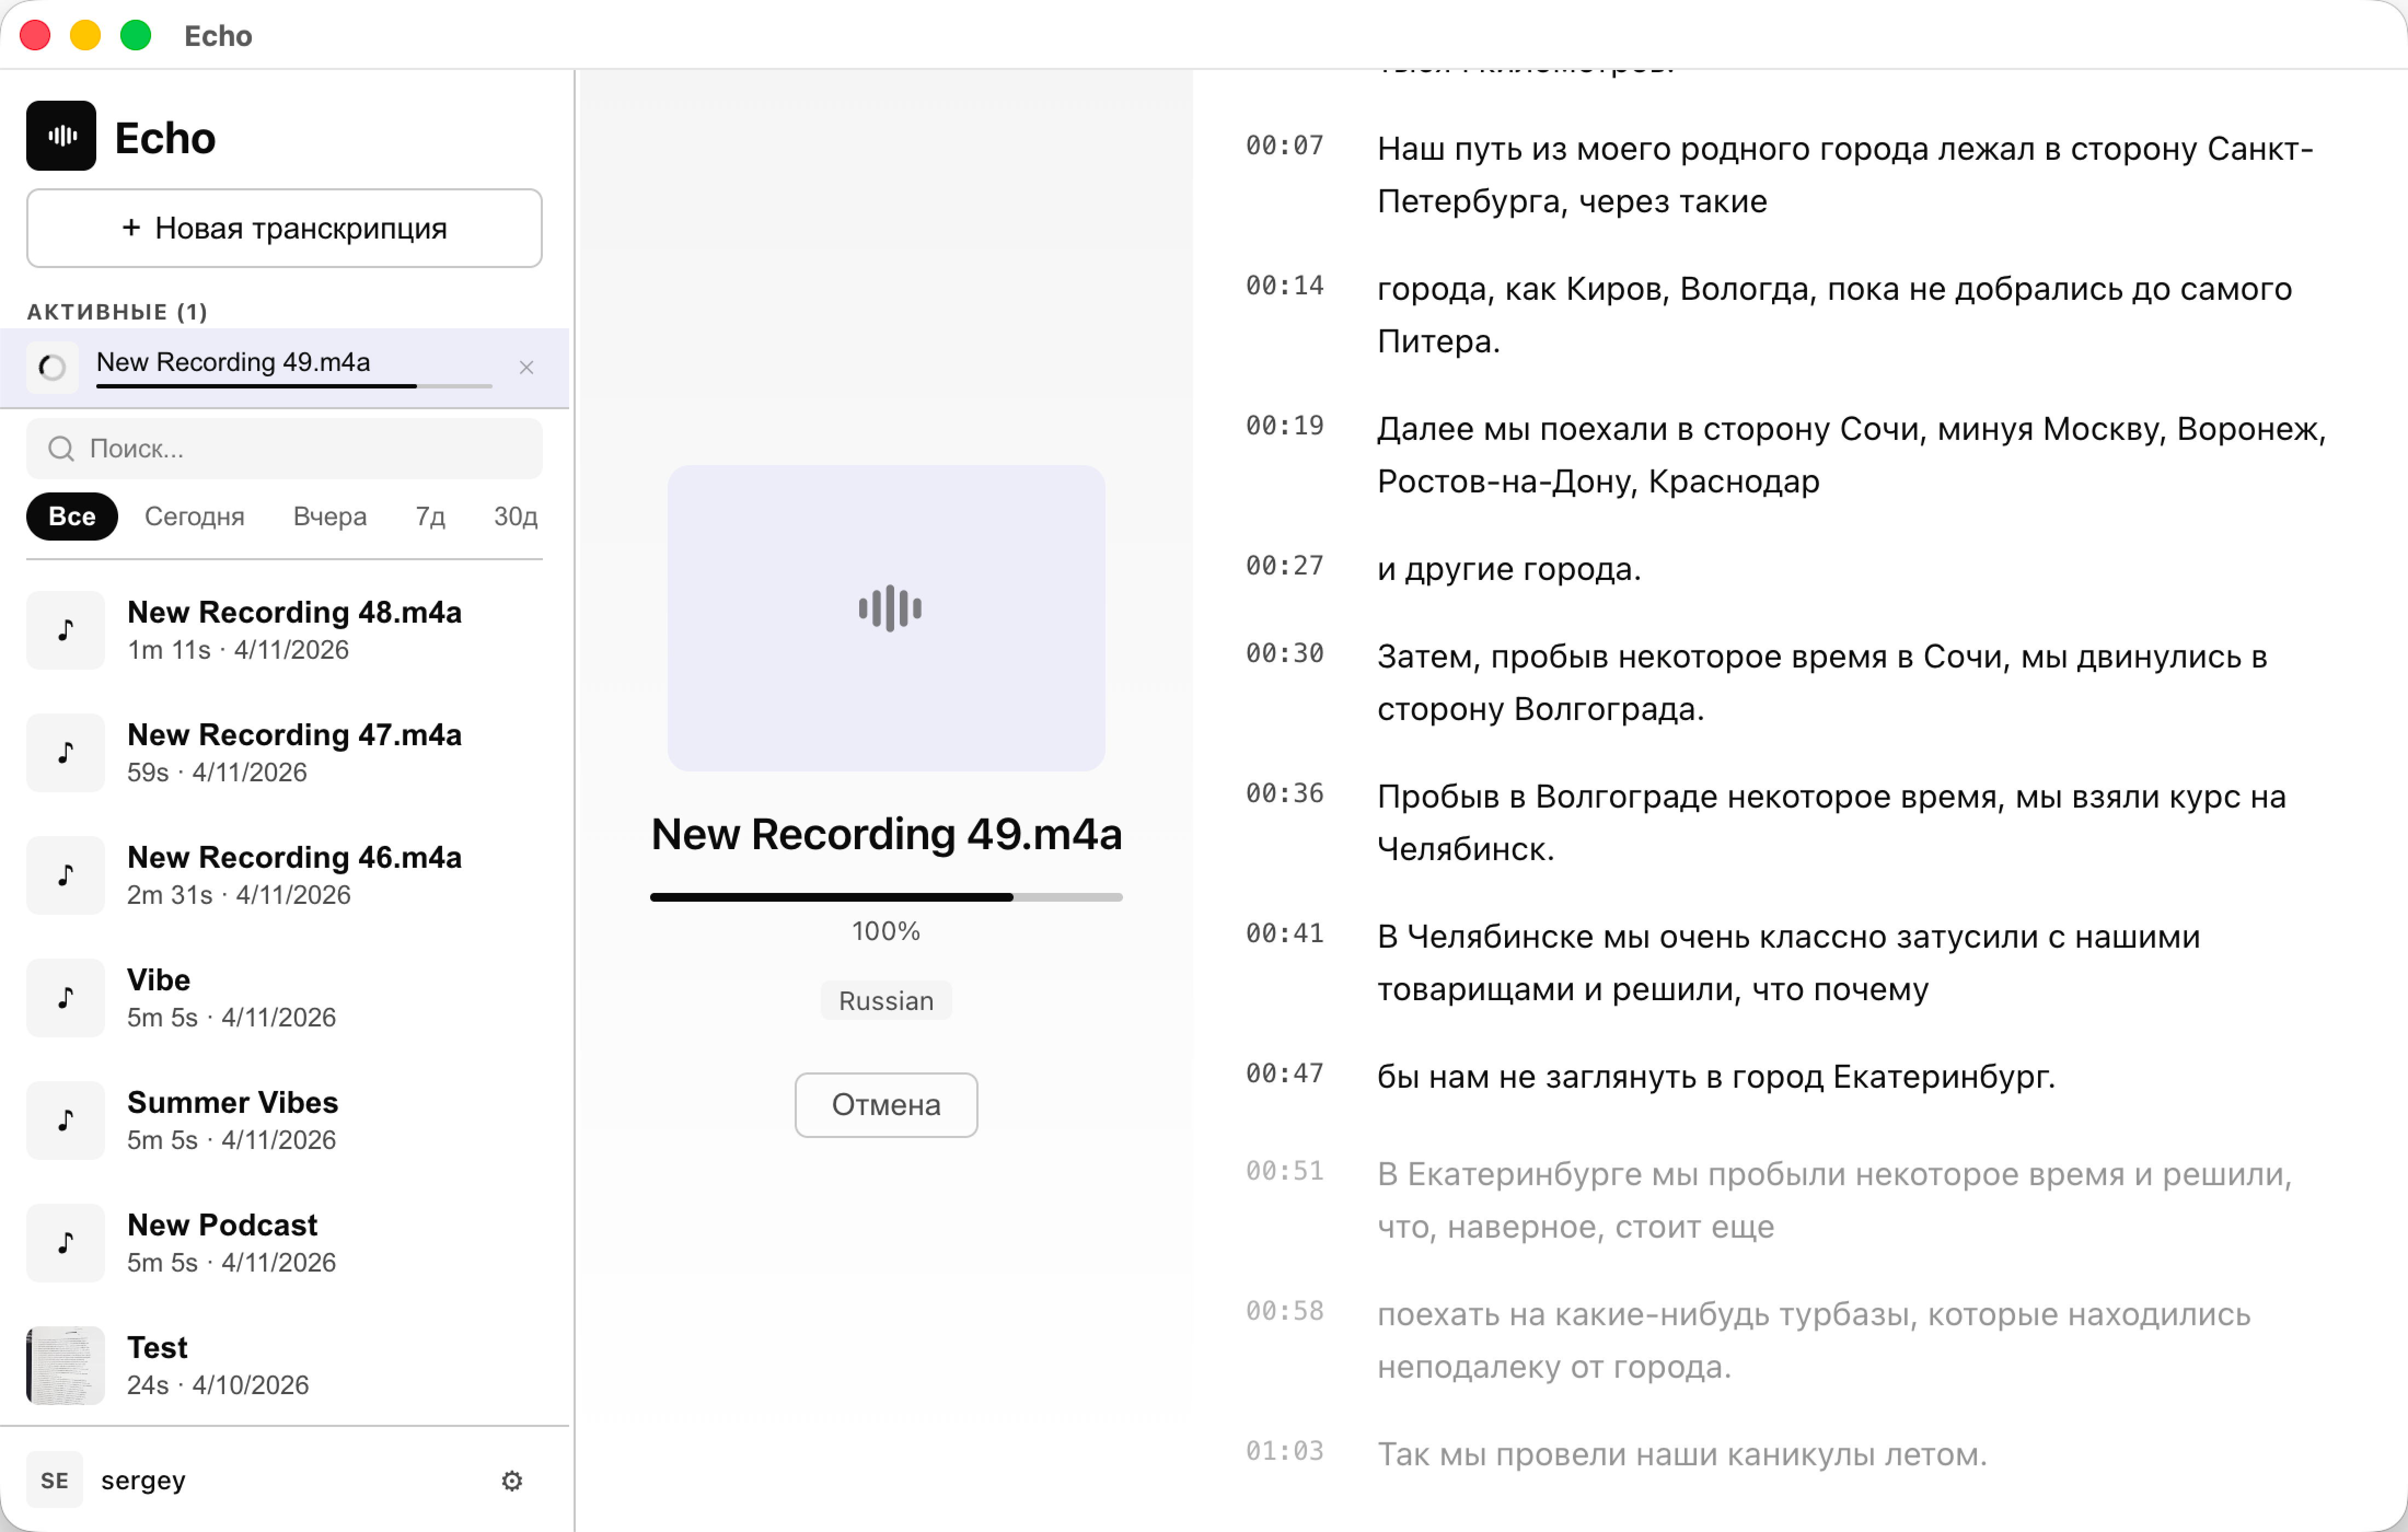Cancel transcription with the Отмена button
Screen dimensions: 2408x1532
click(x=886, y=1104)
